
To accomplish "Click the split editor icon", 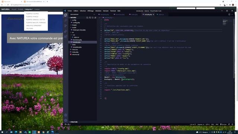I will [229, 15].
